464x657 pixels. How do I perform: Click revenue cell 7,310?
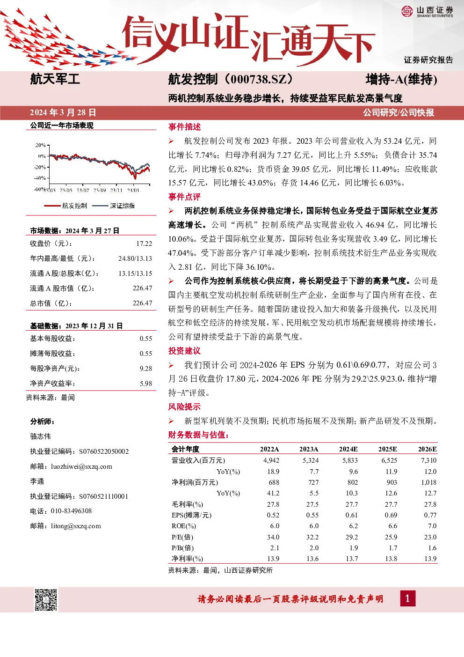click(x=429, y=460)
